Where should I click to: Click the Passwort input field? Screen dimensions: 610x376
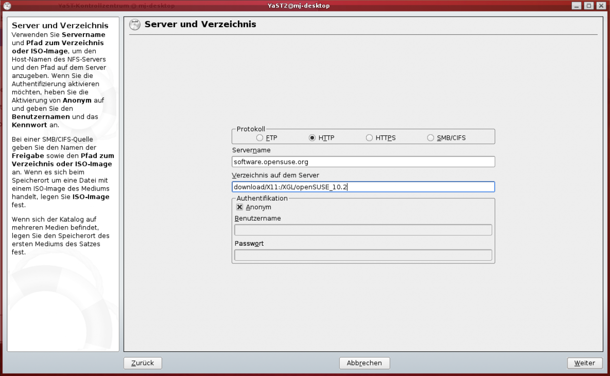point(363,255)
